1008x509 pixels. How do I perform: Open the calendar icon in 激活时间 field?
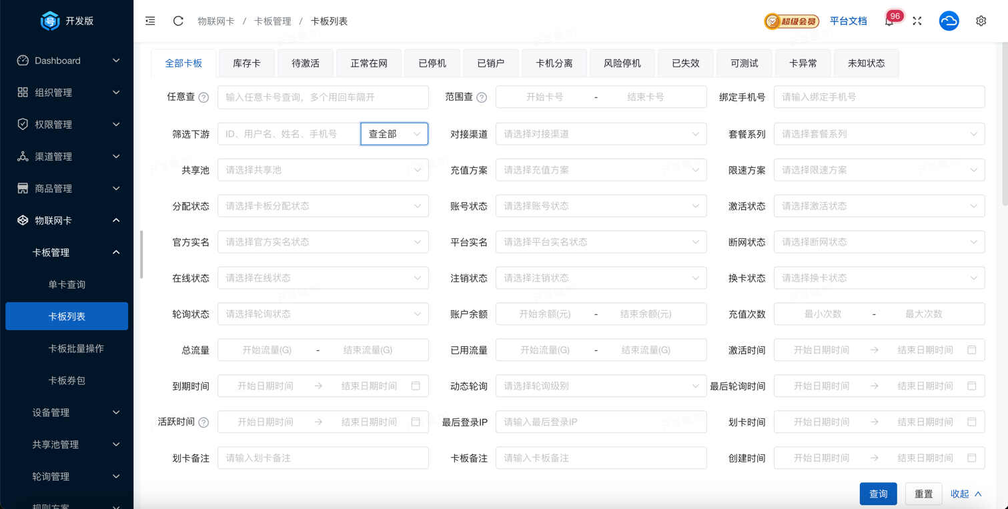971,350
